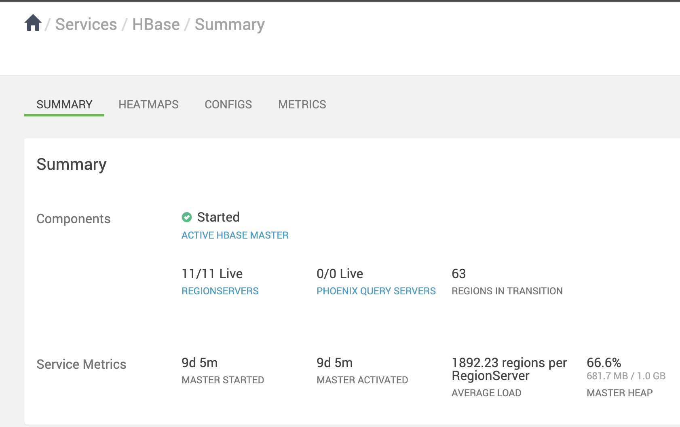Click the 63 Regions in Transition value
The image size is (680, 427).
(x=459, y=274)
